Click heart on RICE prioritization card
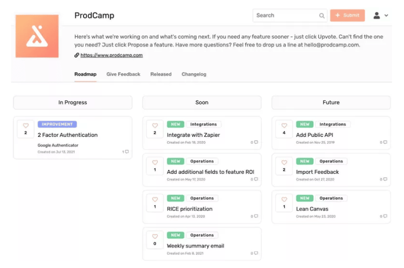The height and width of the screenshot is (268, 404). pos(155,200)
